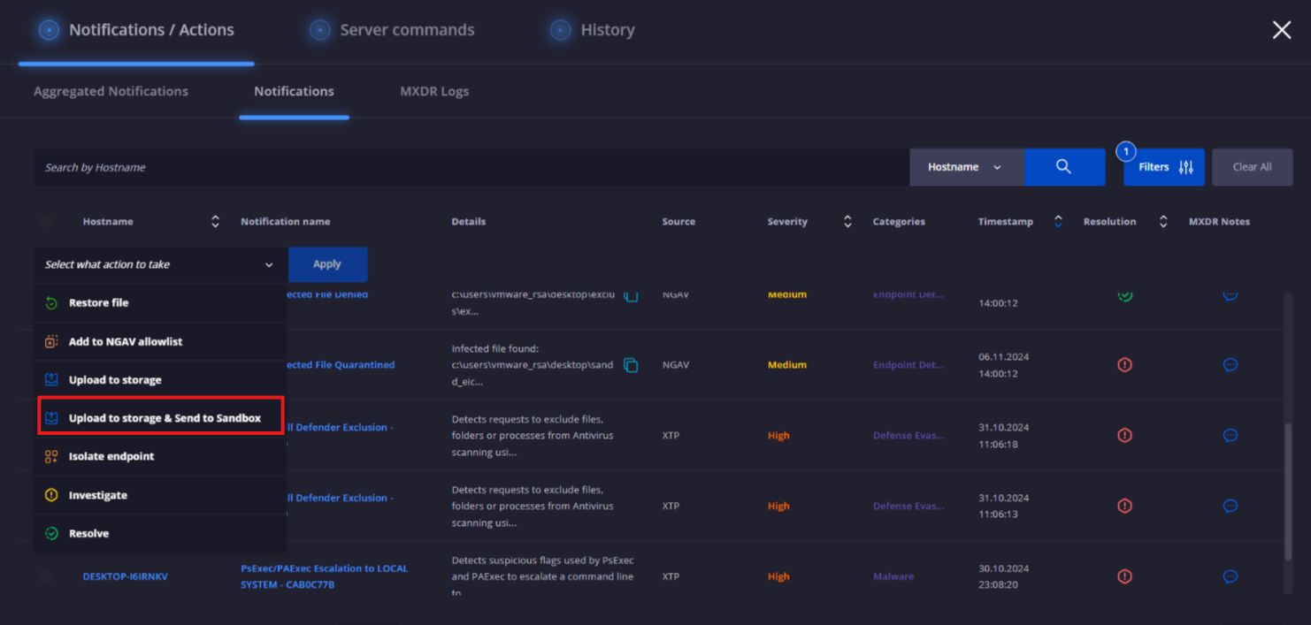
Task: Focus the Search by Hostname field
Action: click(x=469, y=167)
